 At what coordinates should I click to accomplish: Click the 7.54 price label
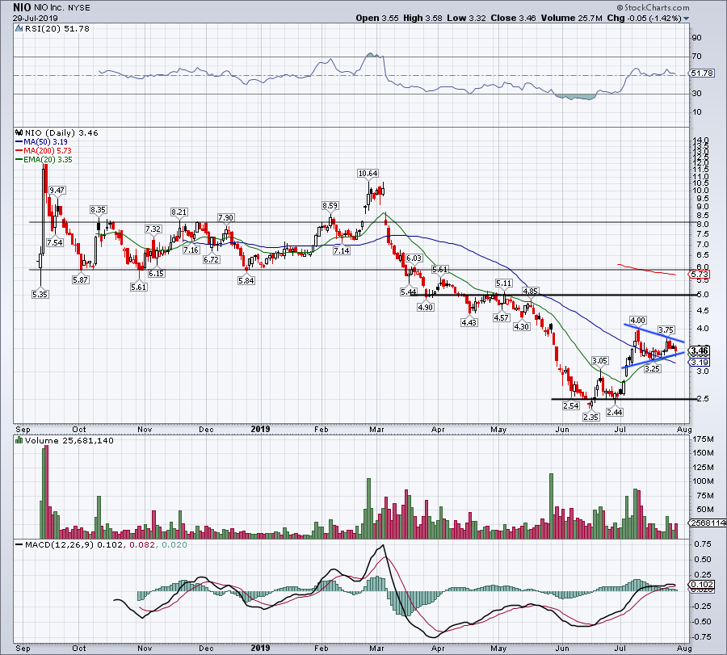[x=55, y=243]
